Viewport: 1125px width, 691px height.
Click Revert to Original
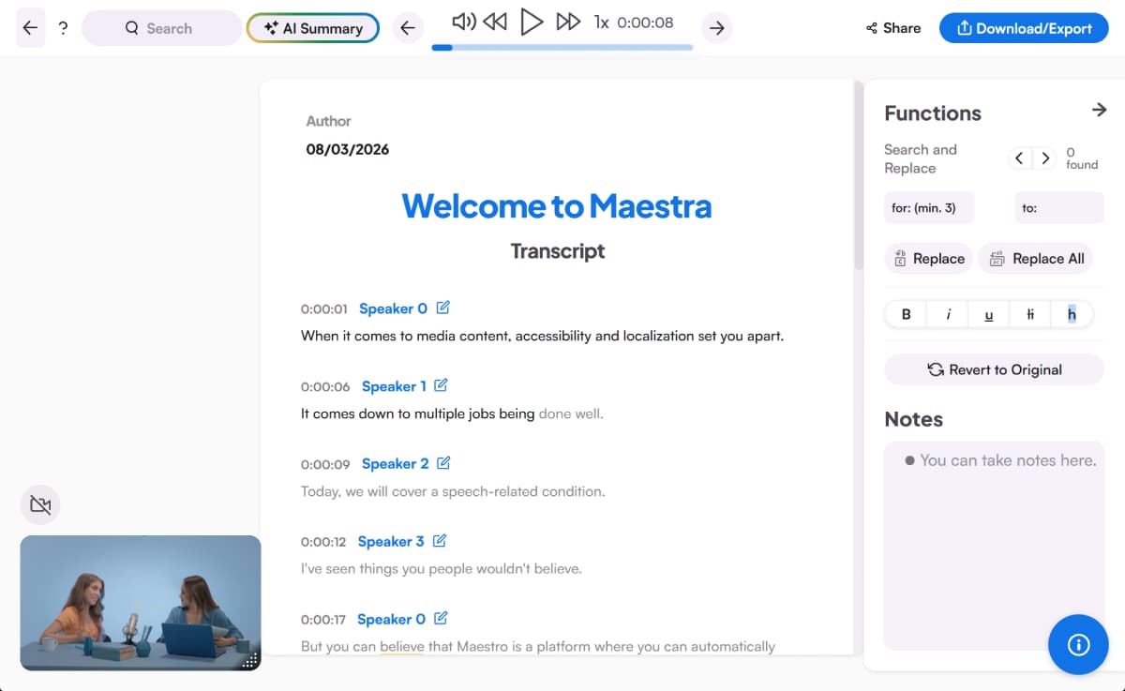coord(995,369)
